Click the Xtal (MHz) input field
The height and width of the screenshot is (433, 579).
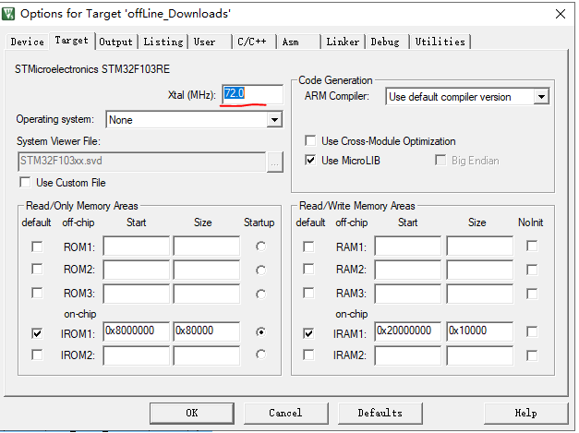[251, 94]
